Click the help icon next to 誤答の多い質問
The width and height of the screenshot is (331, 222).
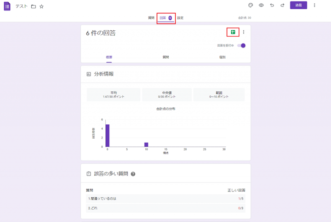pyautogui.click(x=133, y=174)
